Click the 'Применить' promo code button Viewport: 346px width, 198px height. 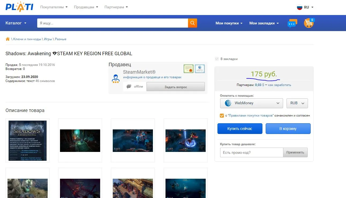(295, 152)
